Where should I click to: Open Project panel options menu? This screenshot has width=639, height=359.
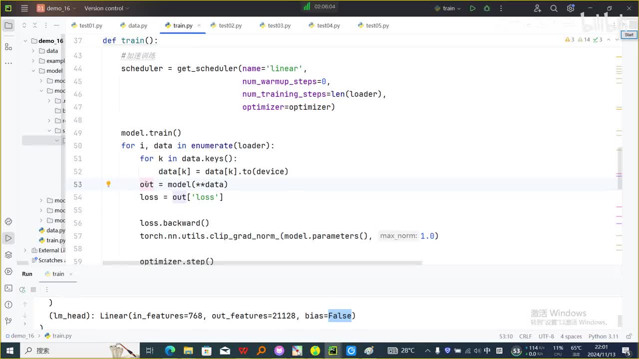46,25
